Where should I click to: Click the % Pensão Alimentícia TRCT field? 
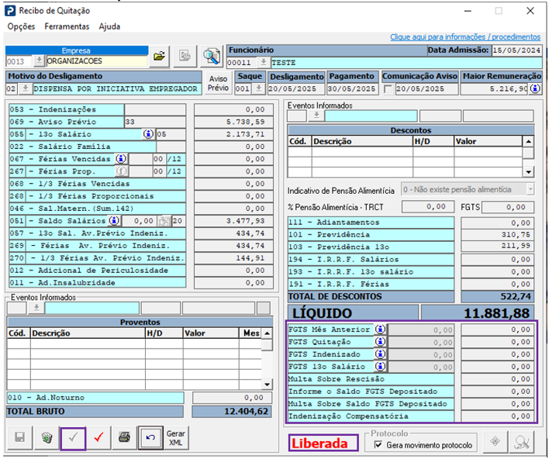pyautogui.click(x=428, y=207)
